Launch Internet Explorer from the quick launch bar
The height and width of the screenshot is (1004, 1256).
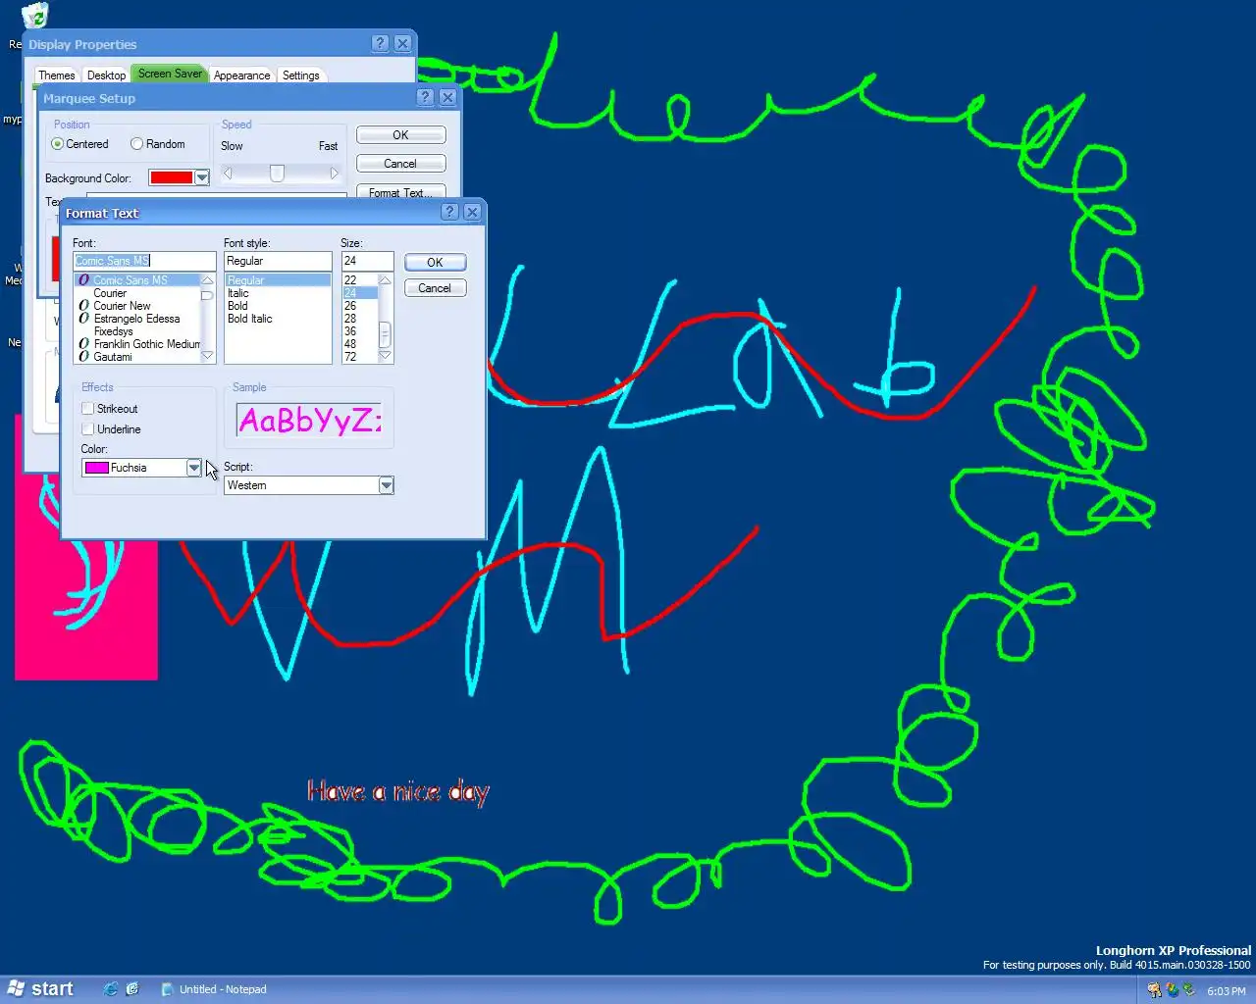(110, 989)
